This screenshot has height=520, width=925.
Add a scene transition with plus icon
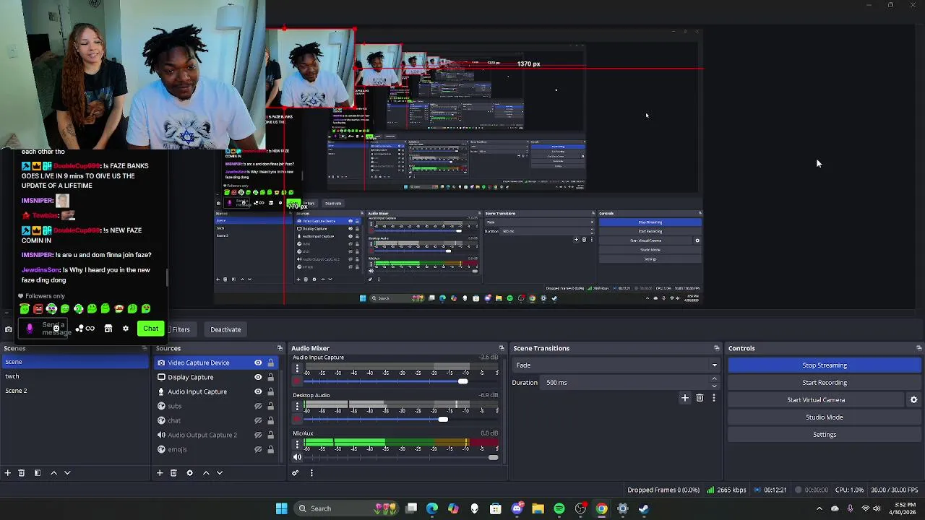tap(685, 398)
